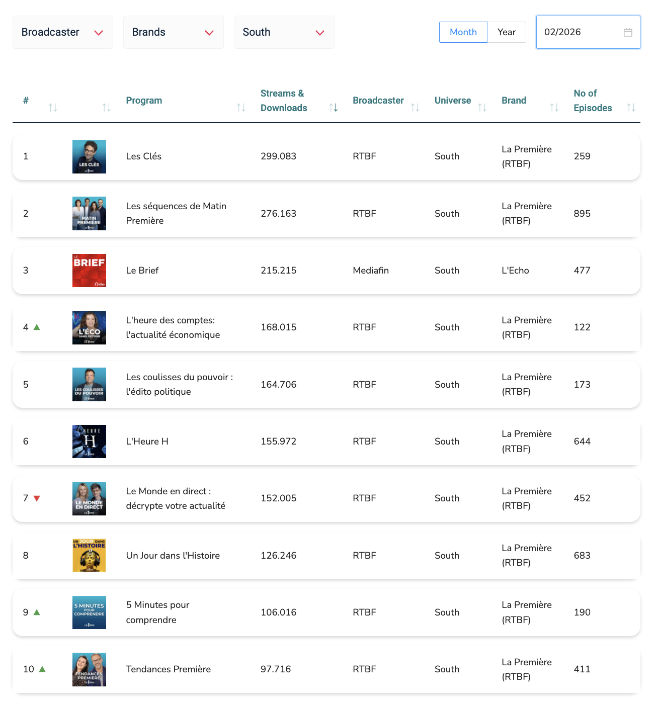The image size is (657, 703).
Task: Click the Le Brief artwork thumbnail
Action: 89,271
